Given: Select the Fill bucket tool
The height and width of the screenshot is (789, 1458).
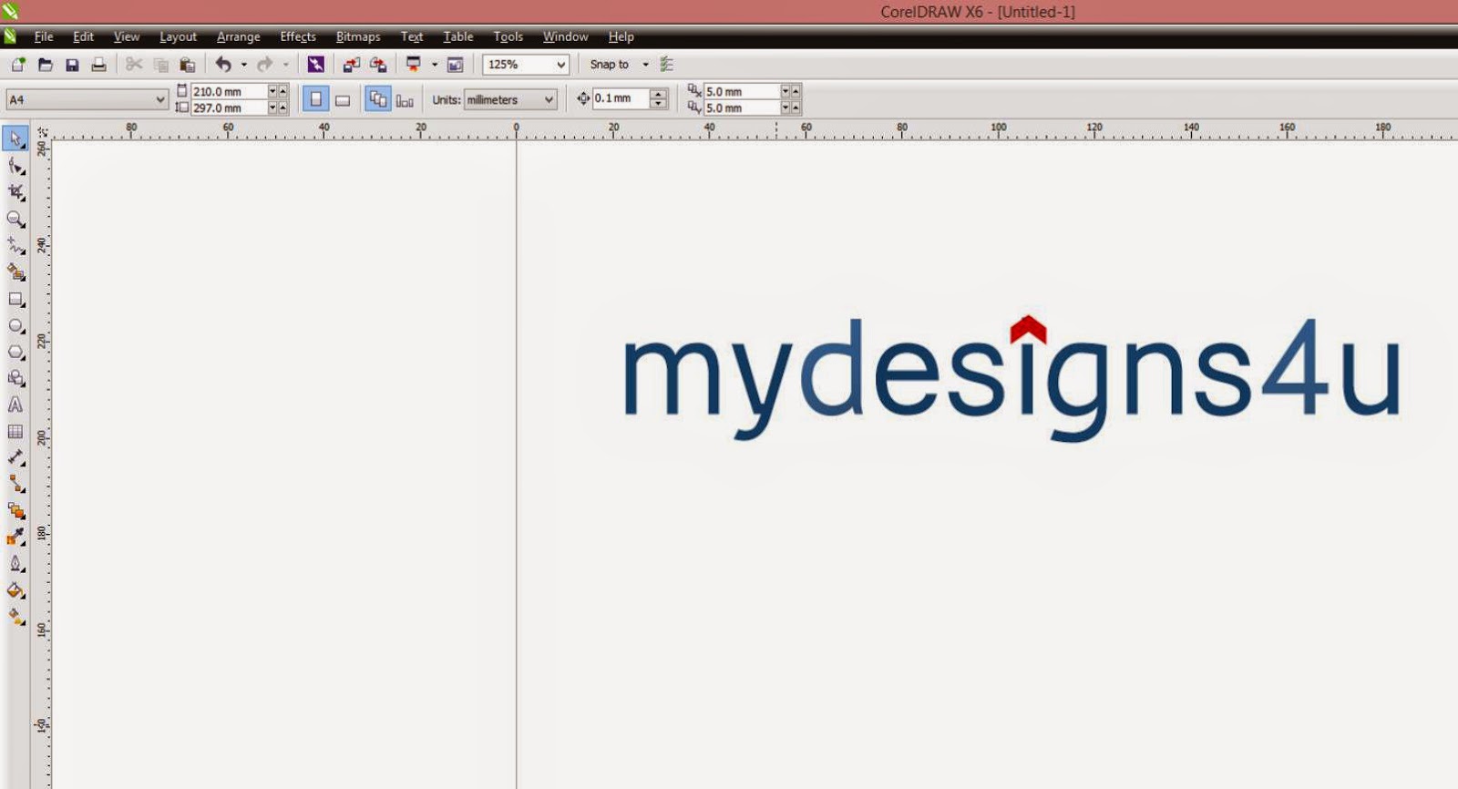Looking at the screenshot, I should [15, 590].
